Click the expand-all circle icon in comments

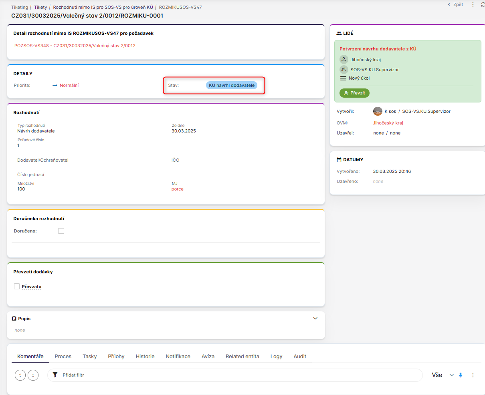click(20, 375)
